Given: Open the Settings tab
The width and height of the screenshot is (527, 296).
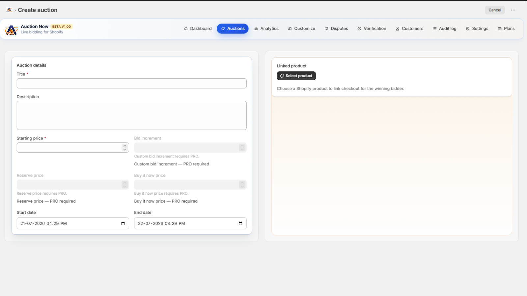Looking at the screenshot, I should (477, 29).
